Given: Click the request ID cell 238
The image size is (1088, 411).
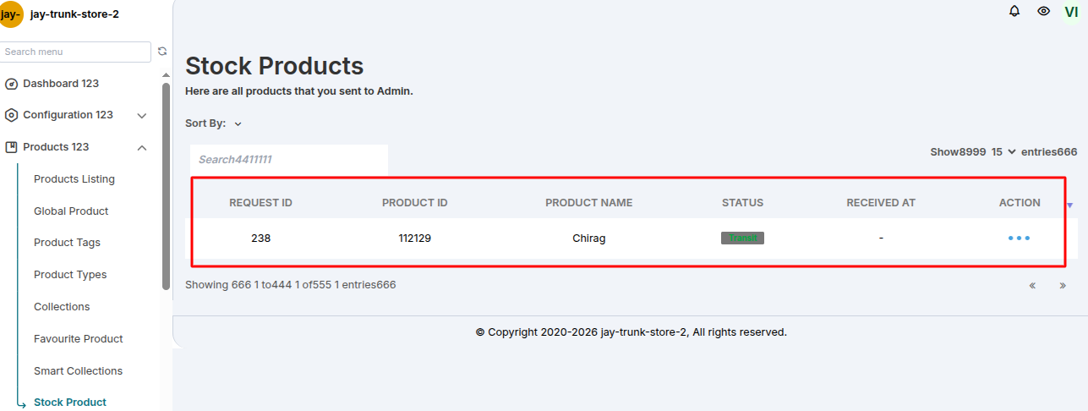Looking at the screenshot, I should tap(260, 238).
